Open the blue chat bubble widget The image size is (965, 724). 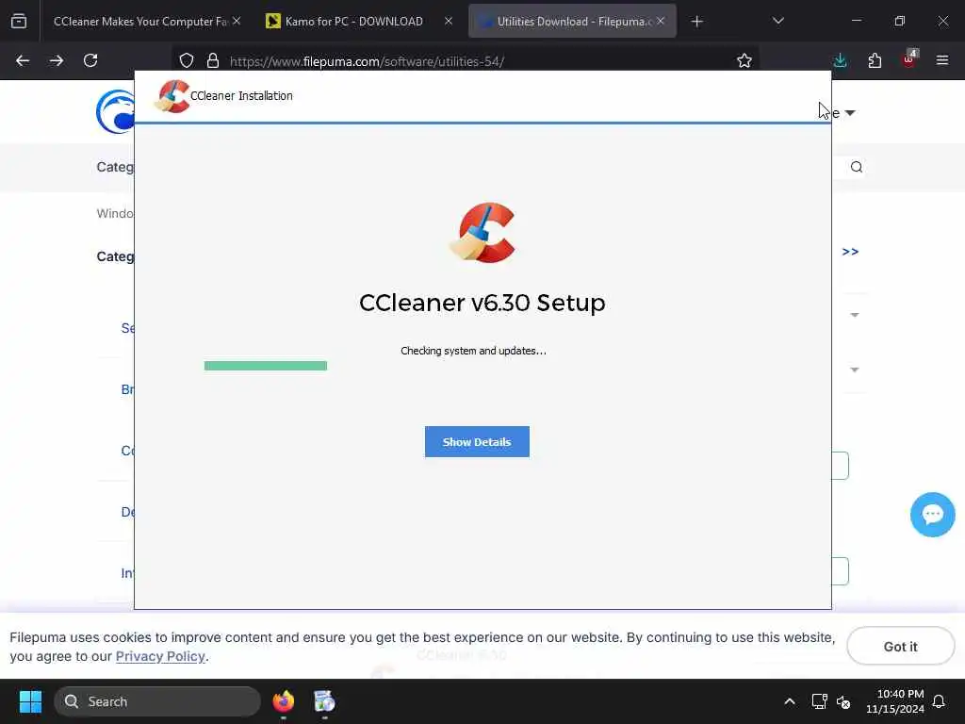[932, 515]
